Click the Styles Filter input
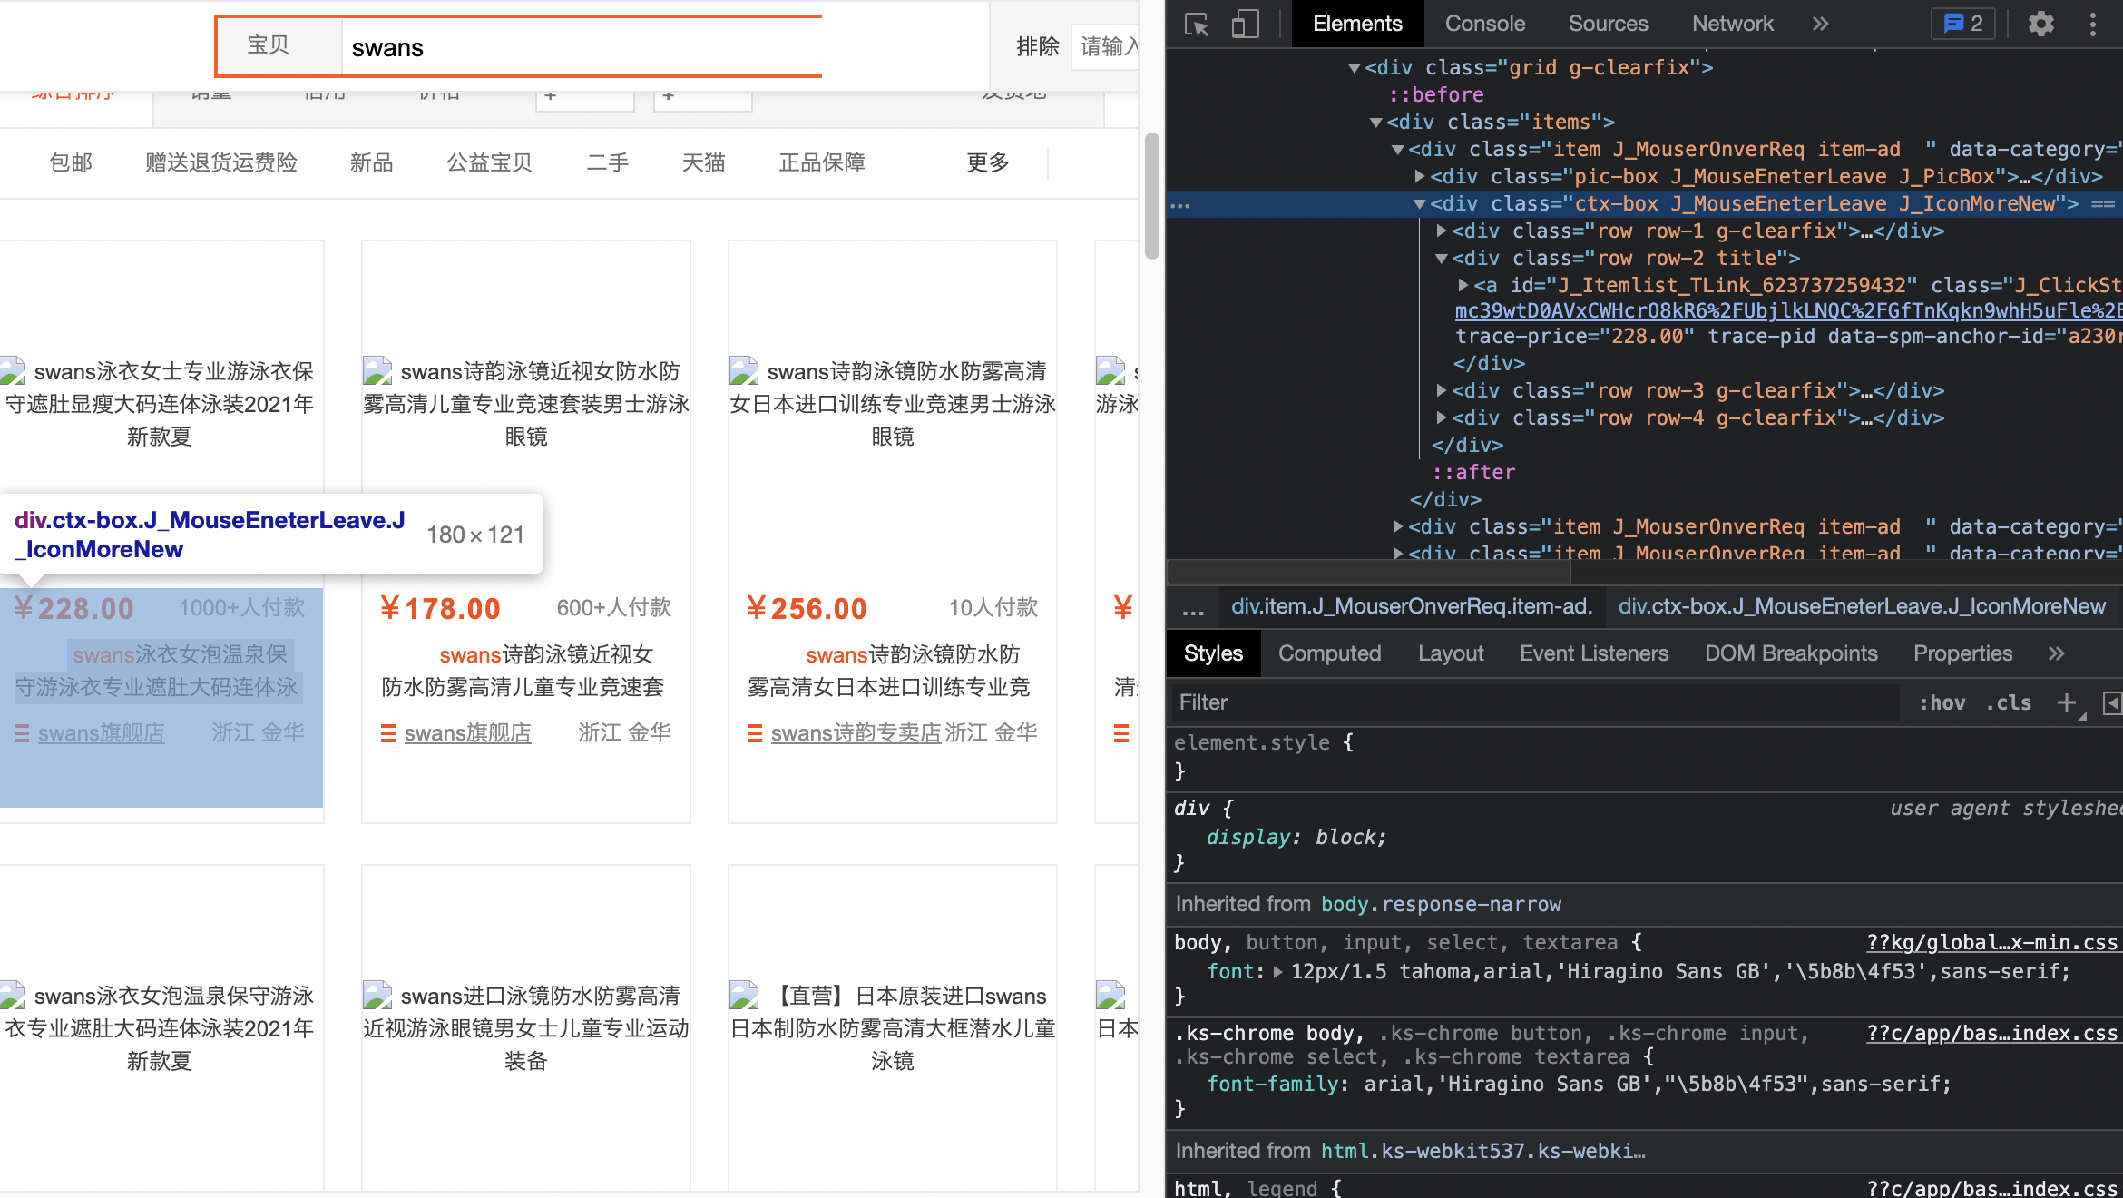 click(x=1533, y=702)
